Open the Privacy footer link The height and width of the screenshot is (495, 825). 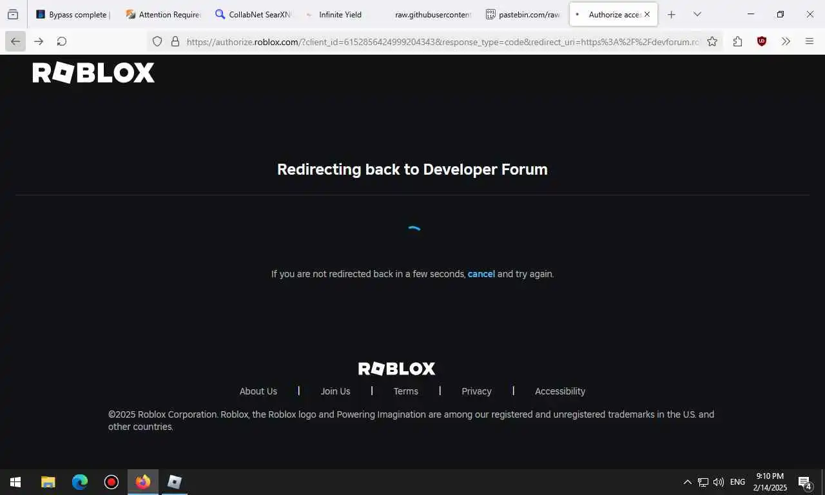pyautogui.click(x=476, y=391)
